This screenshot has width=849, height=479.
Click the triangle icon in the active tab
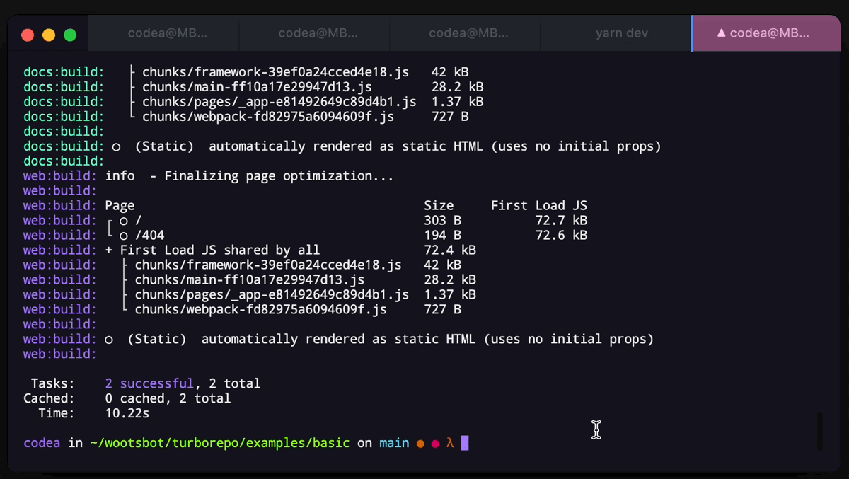click(x=721, y=33)
